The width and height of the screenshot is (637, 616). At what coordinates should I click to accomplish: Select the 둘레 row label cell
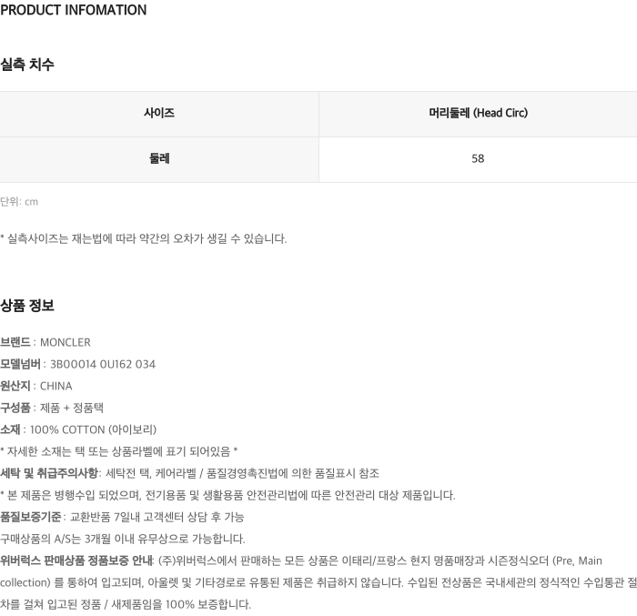tap(159, 158)
